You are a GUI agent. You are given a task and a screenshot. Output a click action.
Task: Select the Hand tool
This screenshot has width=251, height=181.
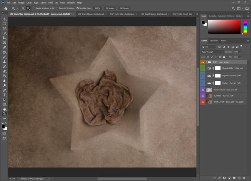point(4,109)
